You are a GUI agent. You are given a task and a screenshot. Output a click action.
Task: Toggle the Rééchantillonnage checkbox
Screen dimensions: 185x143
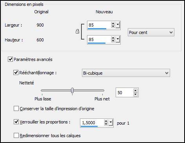coord(16,72)
